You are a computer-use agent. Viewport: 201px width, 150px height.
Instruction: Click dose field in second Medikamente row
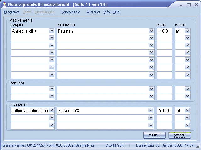tap(165, 38)
